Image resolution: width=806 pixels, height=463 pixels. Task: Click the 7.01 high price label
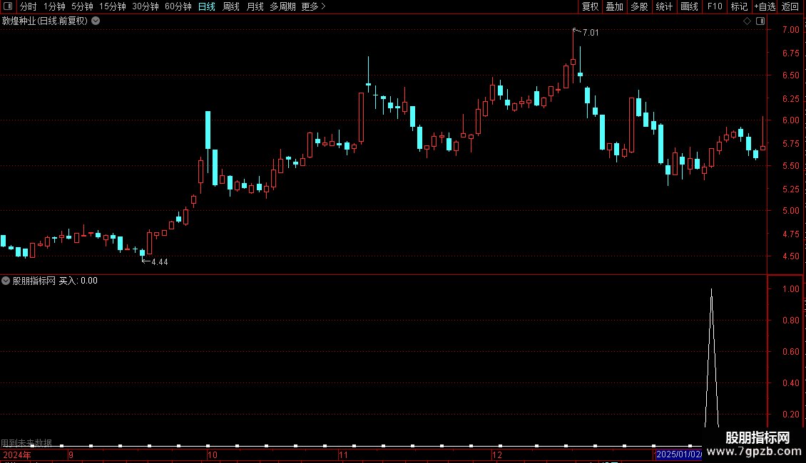click(591, 33)
